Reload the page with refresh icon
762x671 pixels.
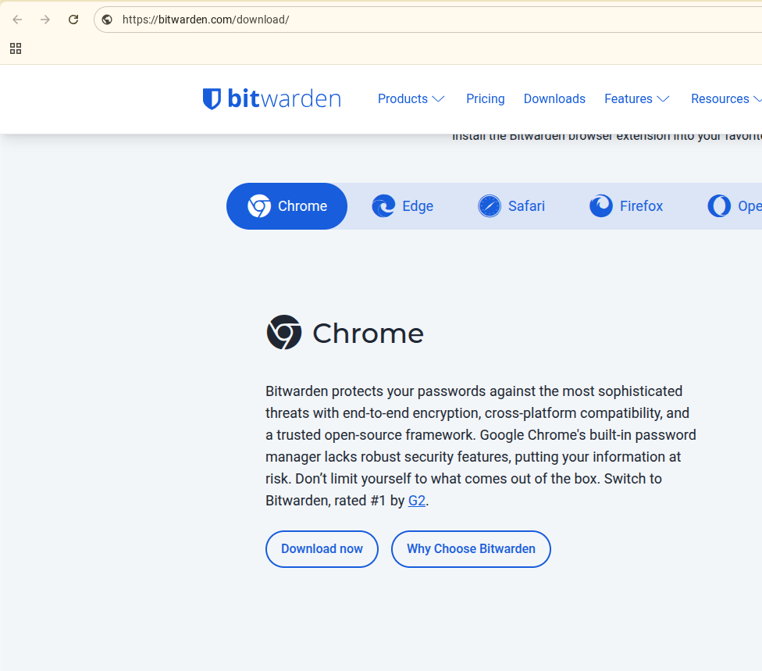tap(73, 20)
